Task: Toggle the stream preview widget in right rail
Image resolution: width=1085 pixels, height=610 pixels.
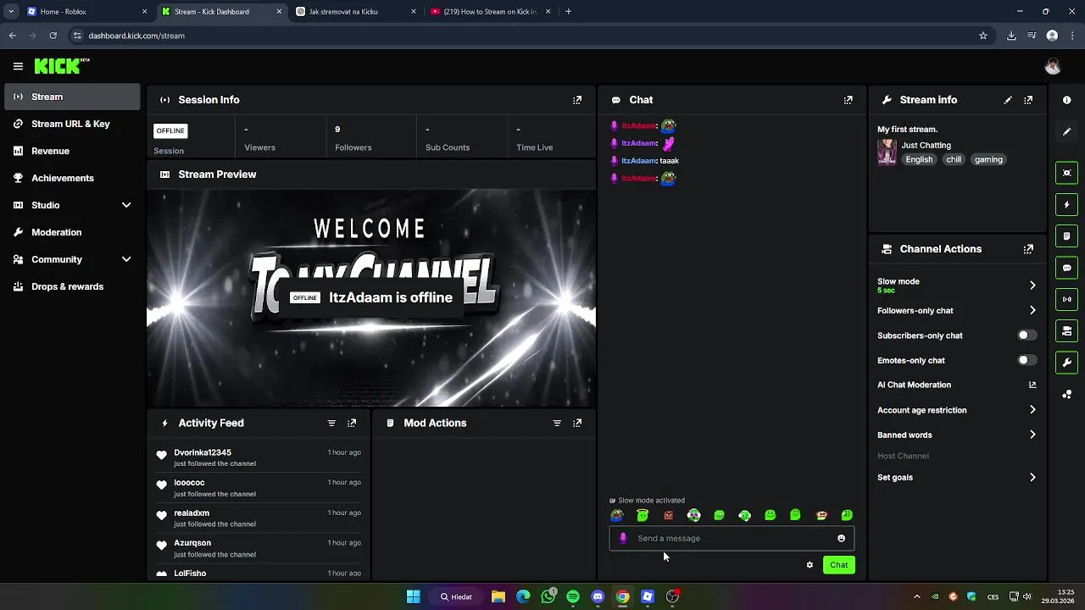Action: point(1066,173)
